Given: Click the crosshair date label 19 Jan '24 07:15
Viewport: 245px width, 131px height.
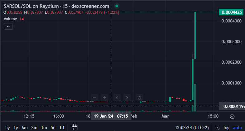Looking at the screenshot, I should 111,116.
